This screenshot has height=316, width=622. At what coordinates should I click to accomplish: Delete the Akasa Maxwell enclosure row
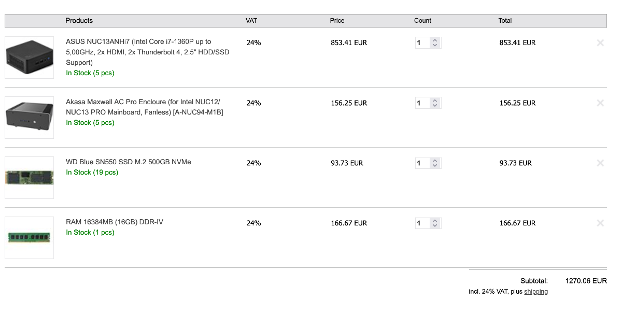coord(600,103)
